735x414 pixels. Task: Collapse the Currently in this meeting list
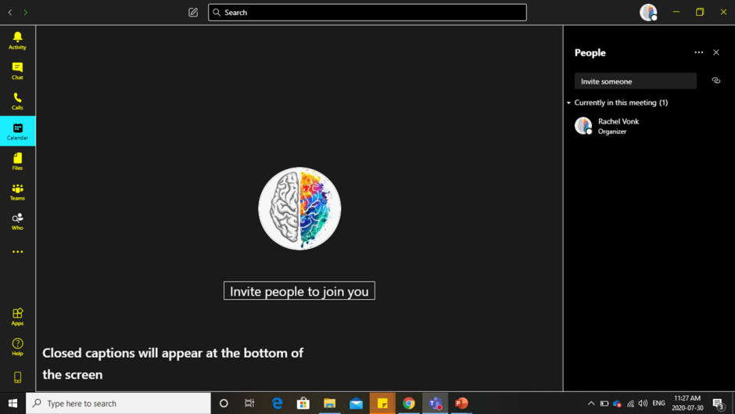pos(569,103)
